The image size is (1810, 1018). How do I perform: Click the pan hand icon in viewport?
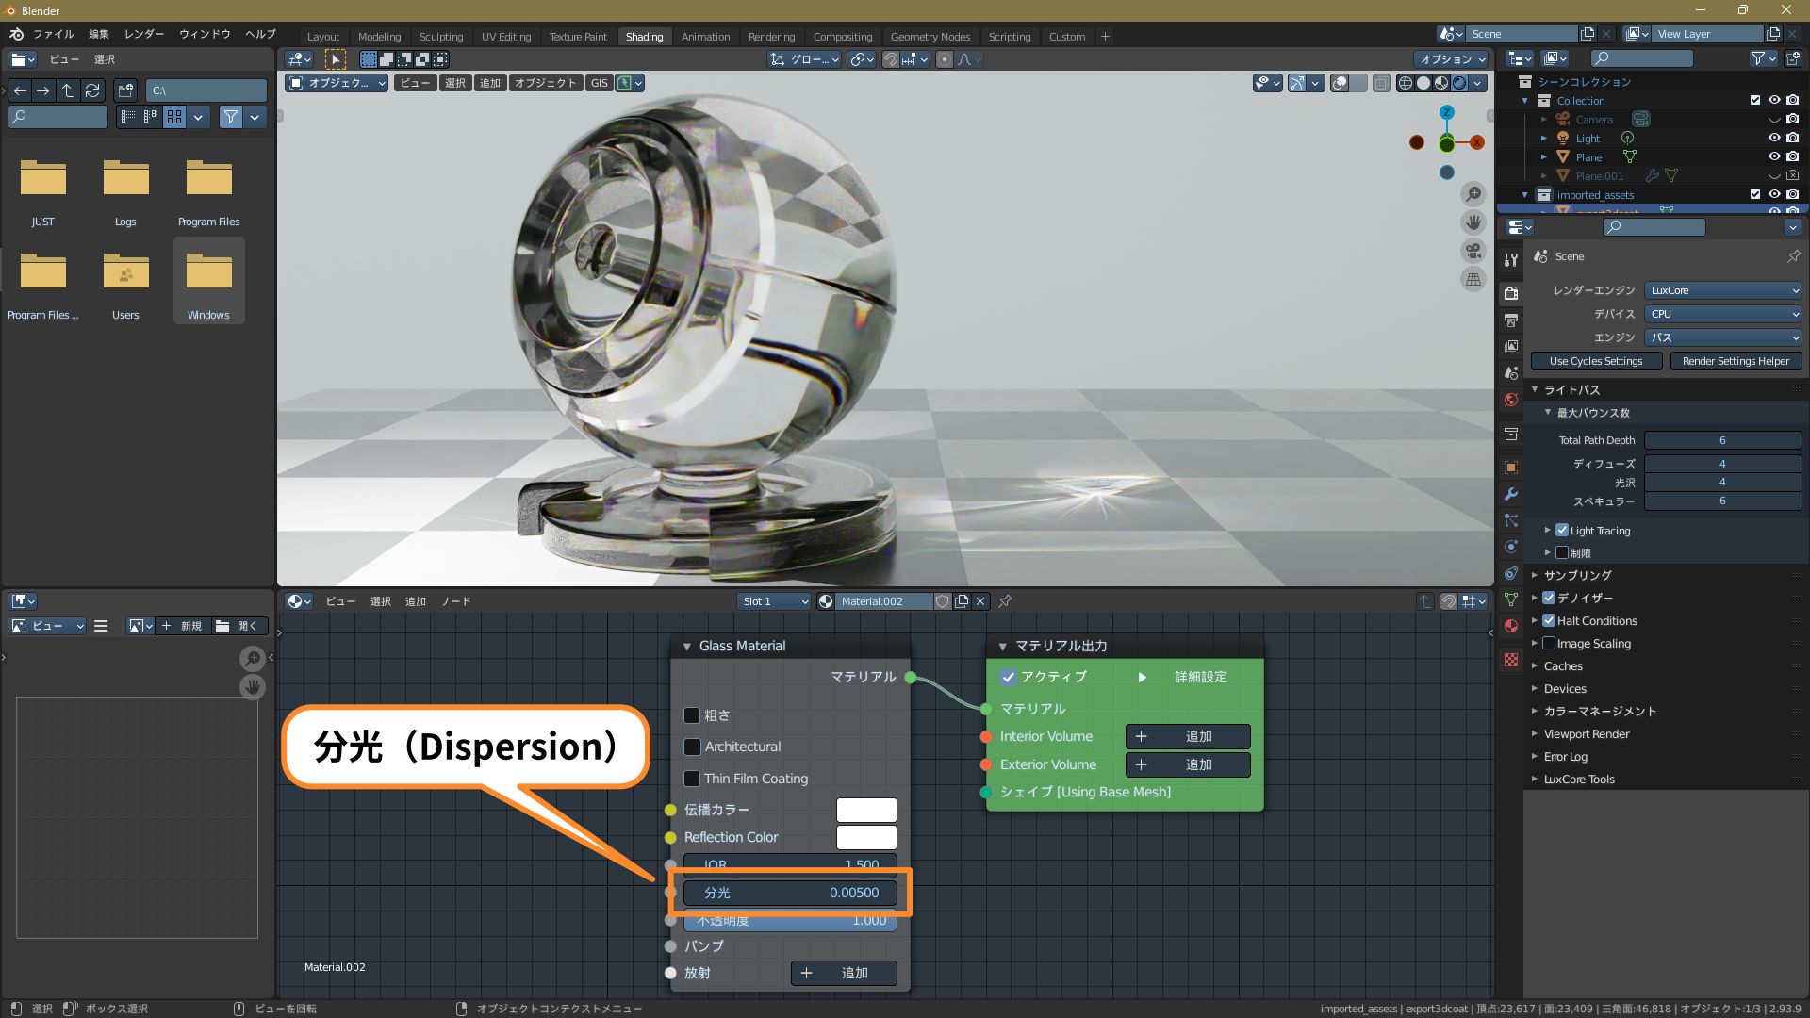click(x=1473, y=222)
